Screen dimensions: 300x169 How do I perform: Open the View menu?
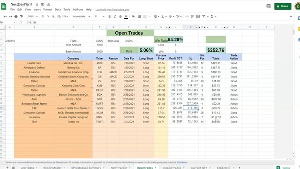point(28,9)
